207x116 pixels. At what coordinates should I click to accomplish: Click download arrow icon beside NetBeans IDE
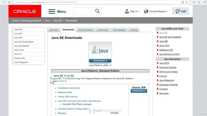[158, 50]
